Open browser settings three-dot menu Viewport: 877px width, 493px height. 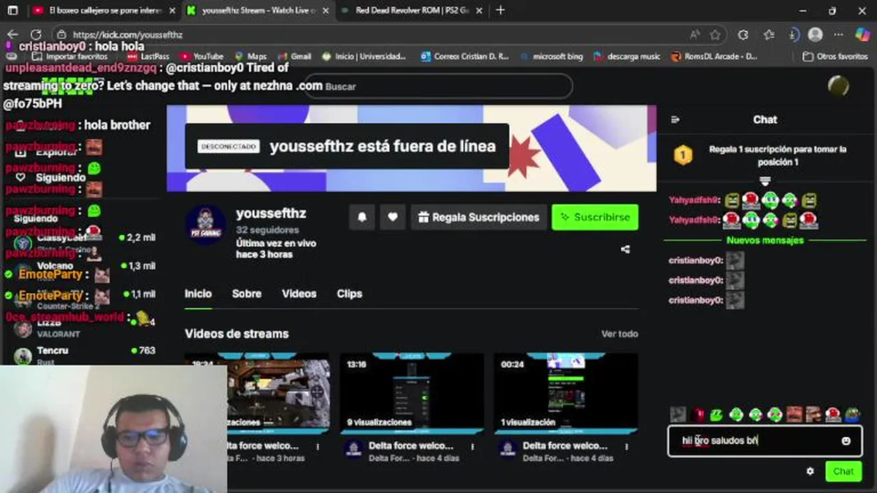click(839, 34)
